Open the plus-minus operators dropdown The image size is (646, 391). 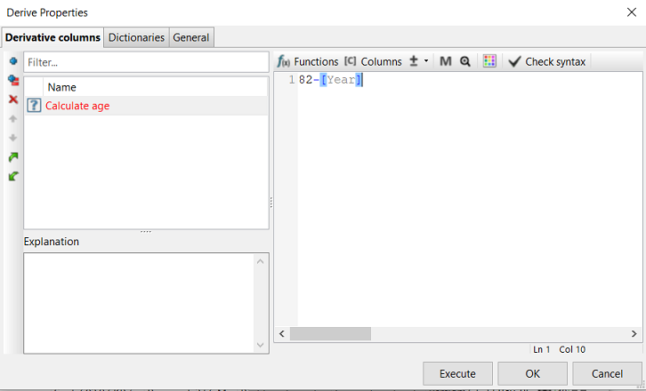418,61
